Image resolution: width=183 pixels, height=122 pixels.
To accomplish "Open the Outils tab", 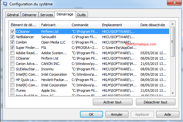I will coord(81,15).
